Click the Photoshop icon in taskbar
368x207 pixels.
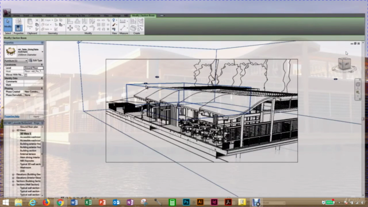click(x=186, y=202)
